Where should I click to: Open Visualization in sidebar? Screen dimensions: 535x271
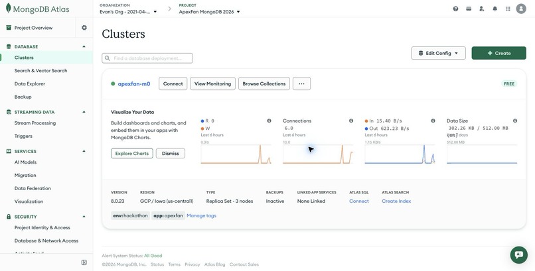[x=29, y=201]
